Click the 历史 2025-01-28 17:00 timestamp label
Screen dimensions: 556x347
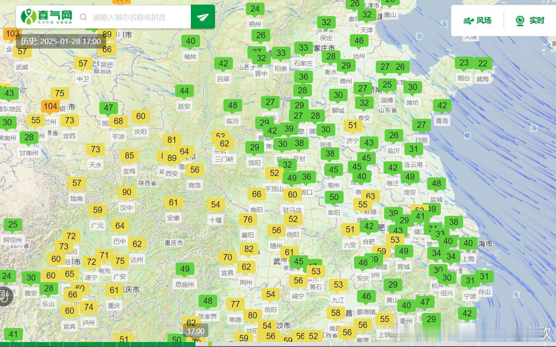pyautogui.click(x=61, y=41)
